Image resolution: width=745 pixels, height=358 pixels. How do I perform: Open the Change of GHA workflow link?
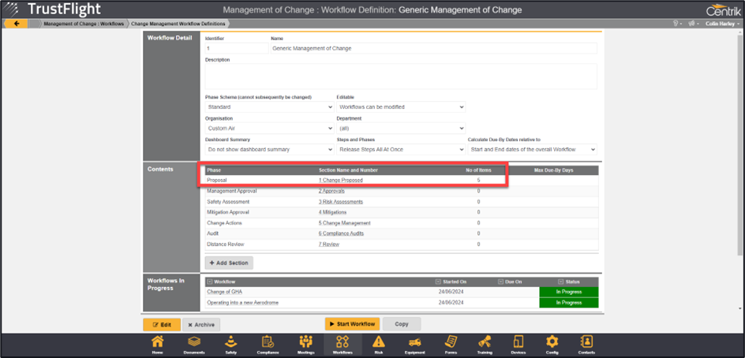(x=226, y=292)
